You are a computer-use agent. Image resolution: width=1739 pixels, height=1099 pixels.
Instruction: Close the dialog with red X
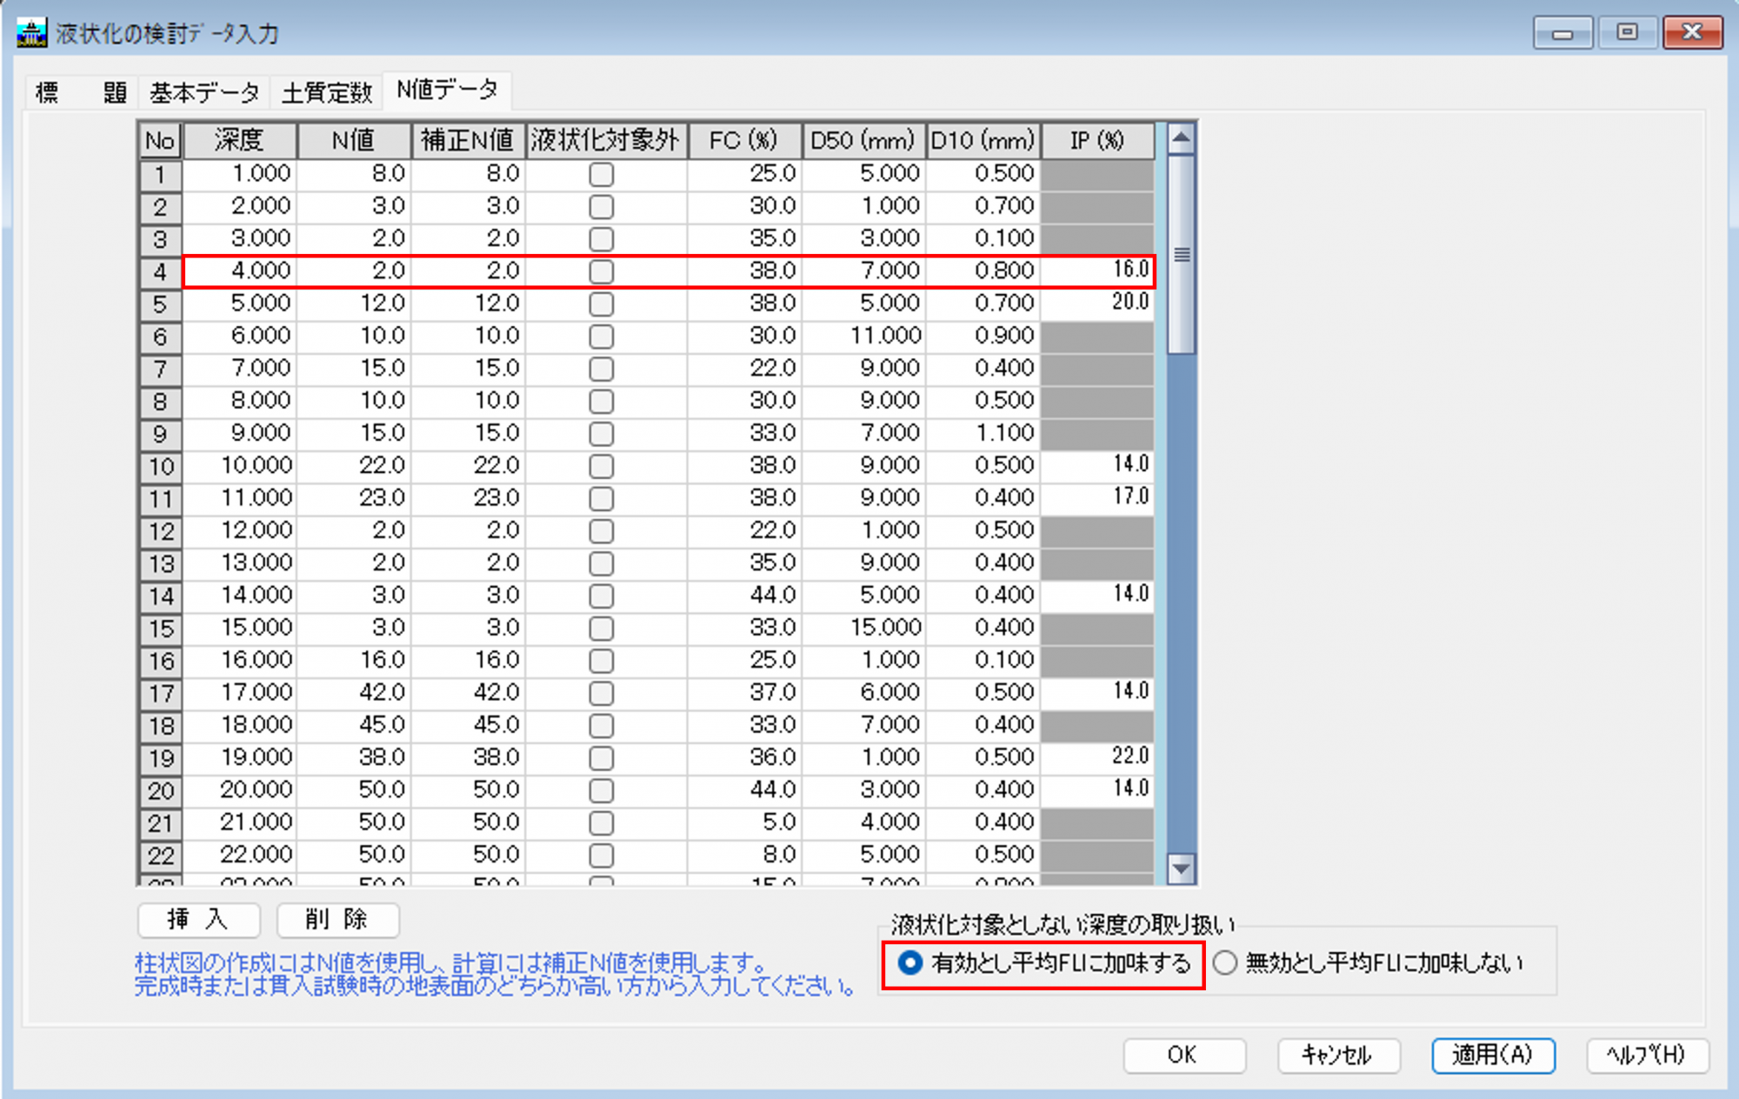point(1691,33)
